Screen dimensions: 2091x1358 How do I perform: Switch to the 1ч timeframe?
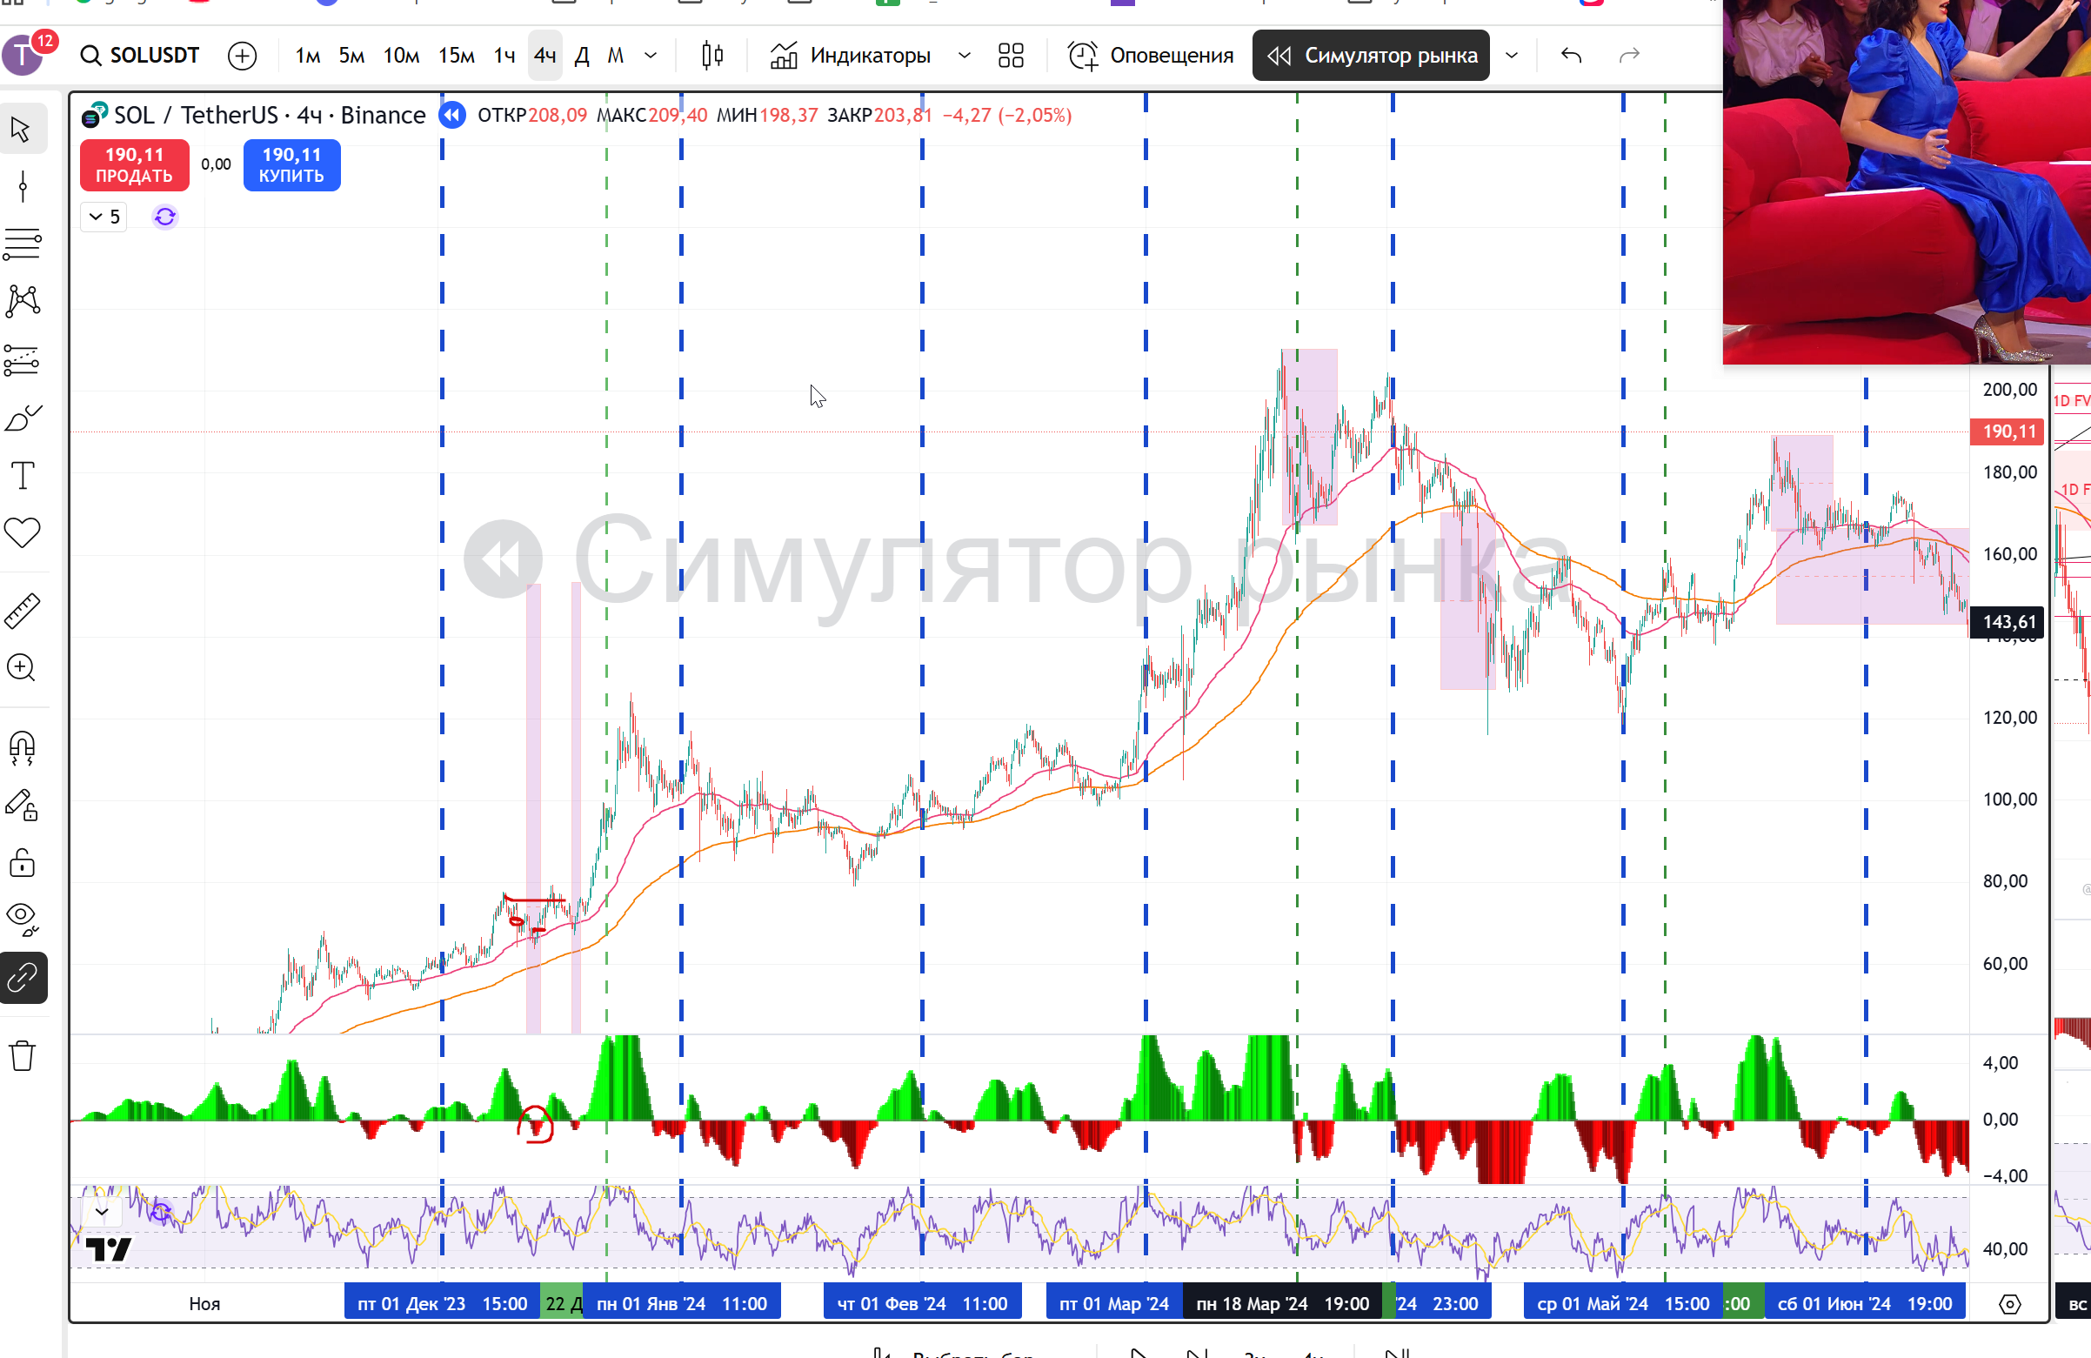coord(504,56)
